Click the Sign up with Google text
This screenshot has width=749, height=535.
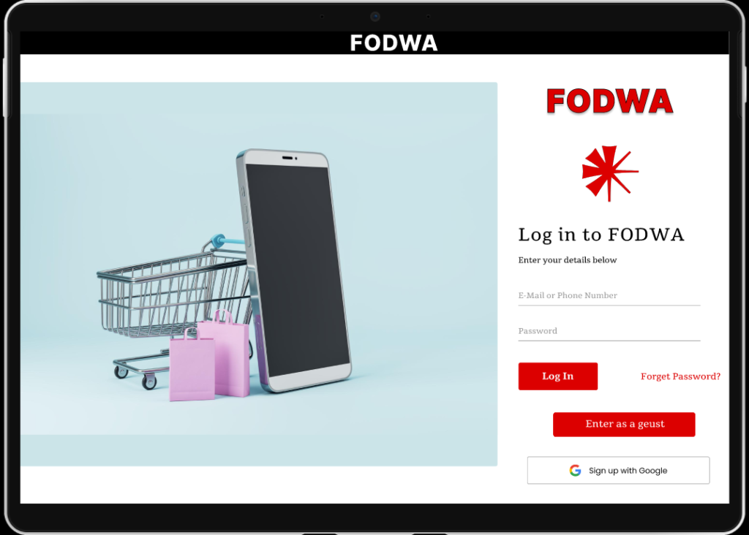(x=628, y=471)
